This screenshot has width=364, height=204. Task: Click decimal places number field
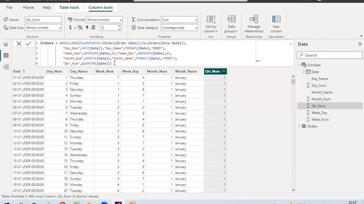pyautogui.click(x=109, y=28)
